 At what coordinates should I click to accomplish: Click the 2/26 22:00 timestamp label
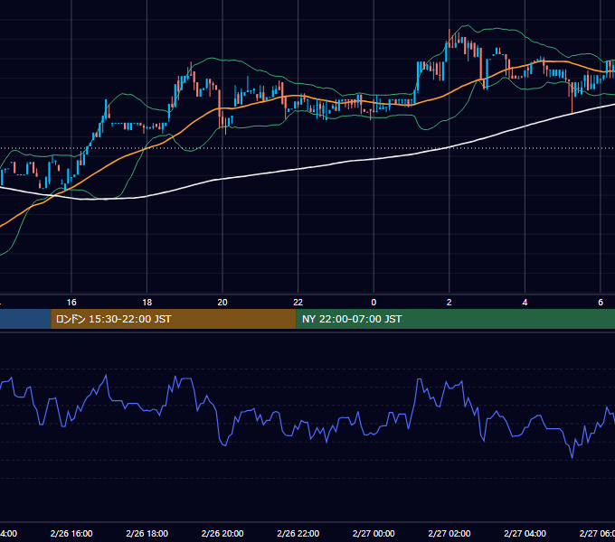point(298,533)
